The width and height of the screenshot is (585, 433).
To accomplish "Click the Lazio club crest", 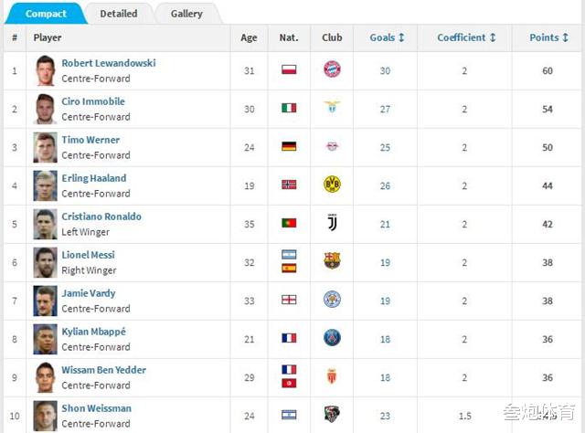I will pos(332,108).
